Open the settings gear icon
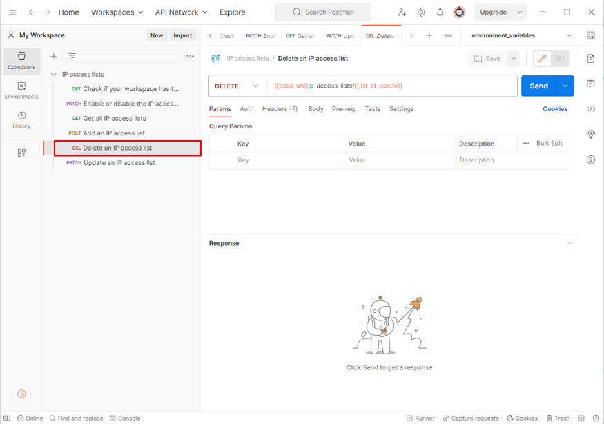 coord(421,12)
